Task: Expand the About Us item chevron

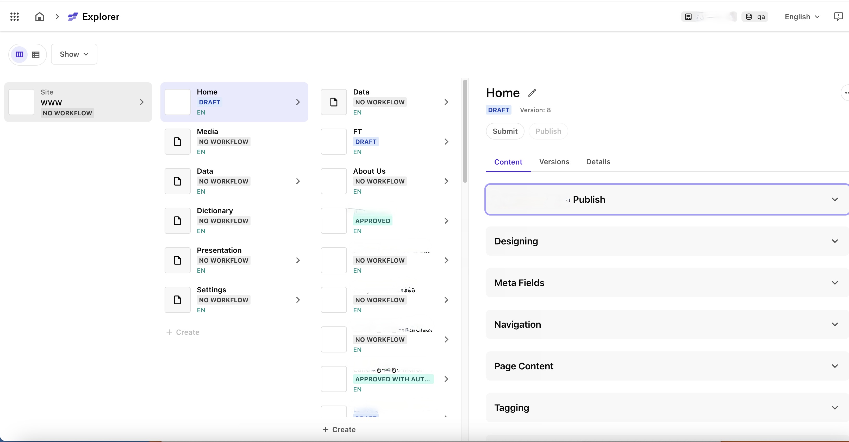Action: coord(446,181)
